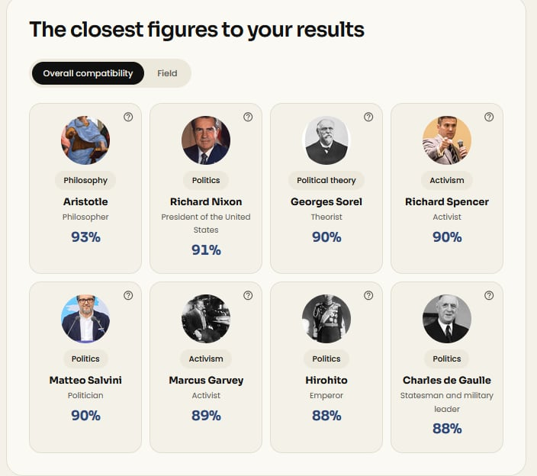Click the info icon on Georges Sorel's card
The image size is (537, 476).
point(368,117)
